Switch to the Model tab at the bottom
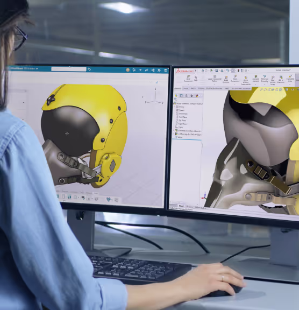This screenshot has height=310, width=299. pyautogui.click(x=181, y=206)
